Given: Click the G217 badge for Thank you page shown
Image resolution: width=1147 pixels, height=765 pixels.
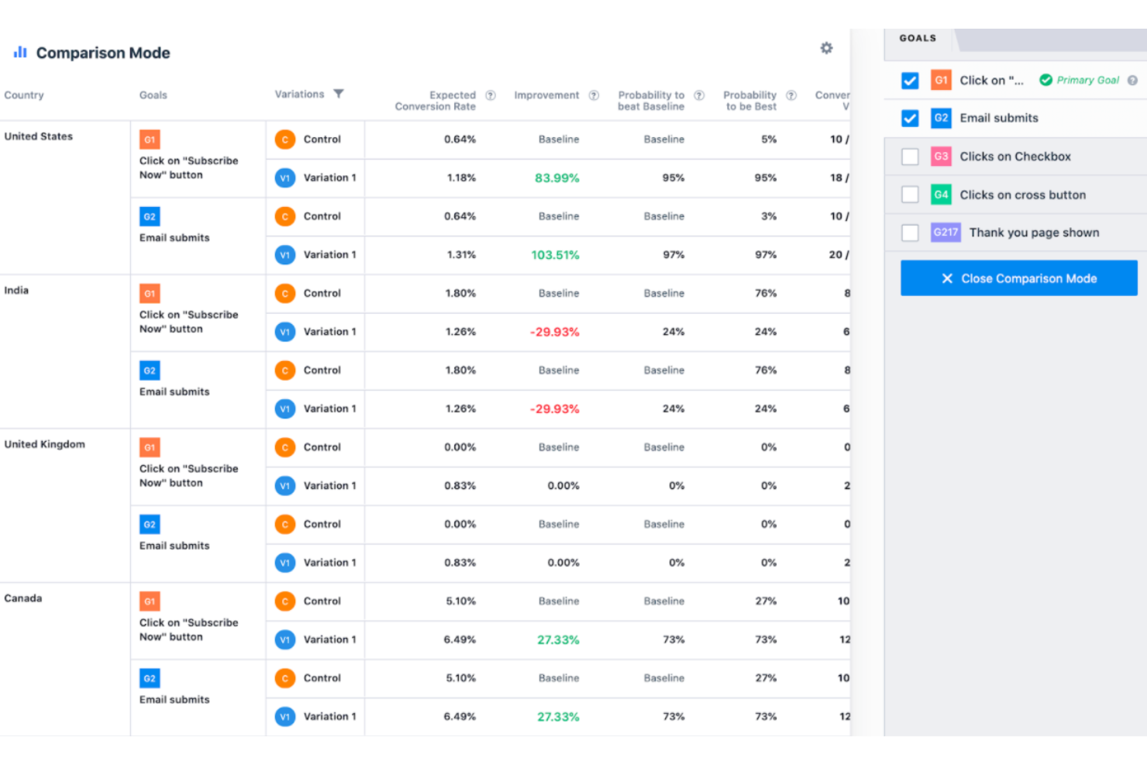Looking at the screenshot, I should pyautogui.click(x=945, y=233).
